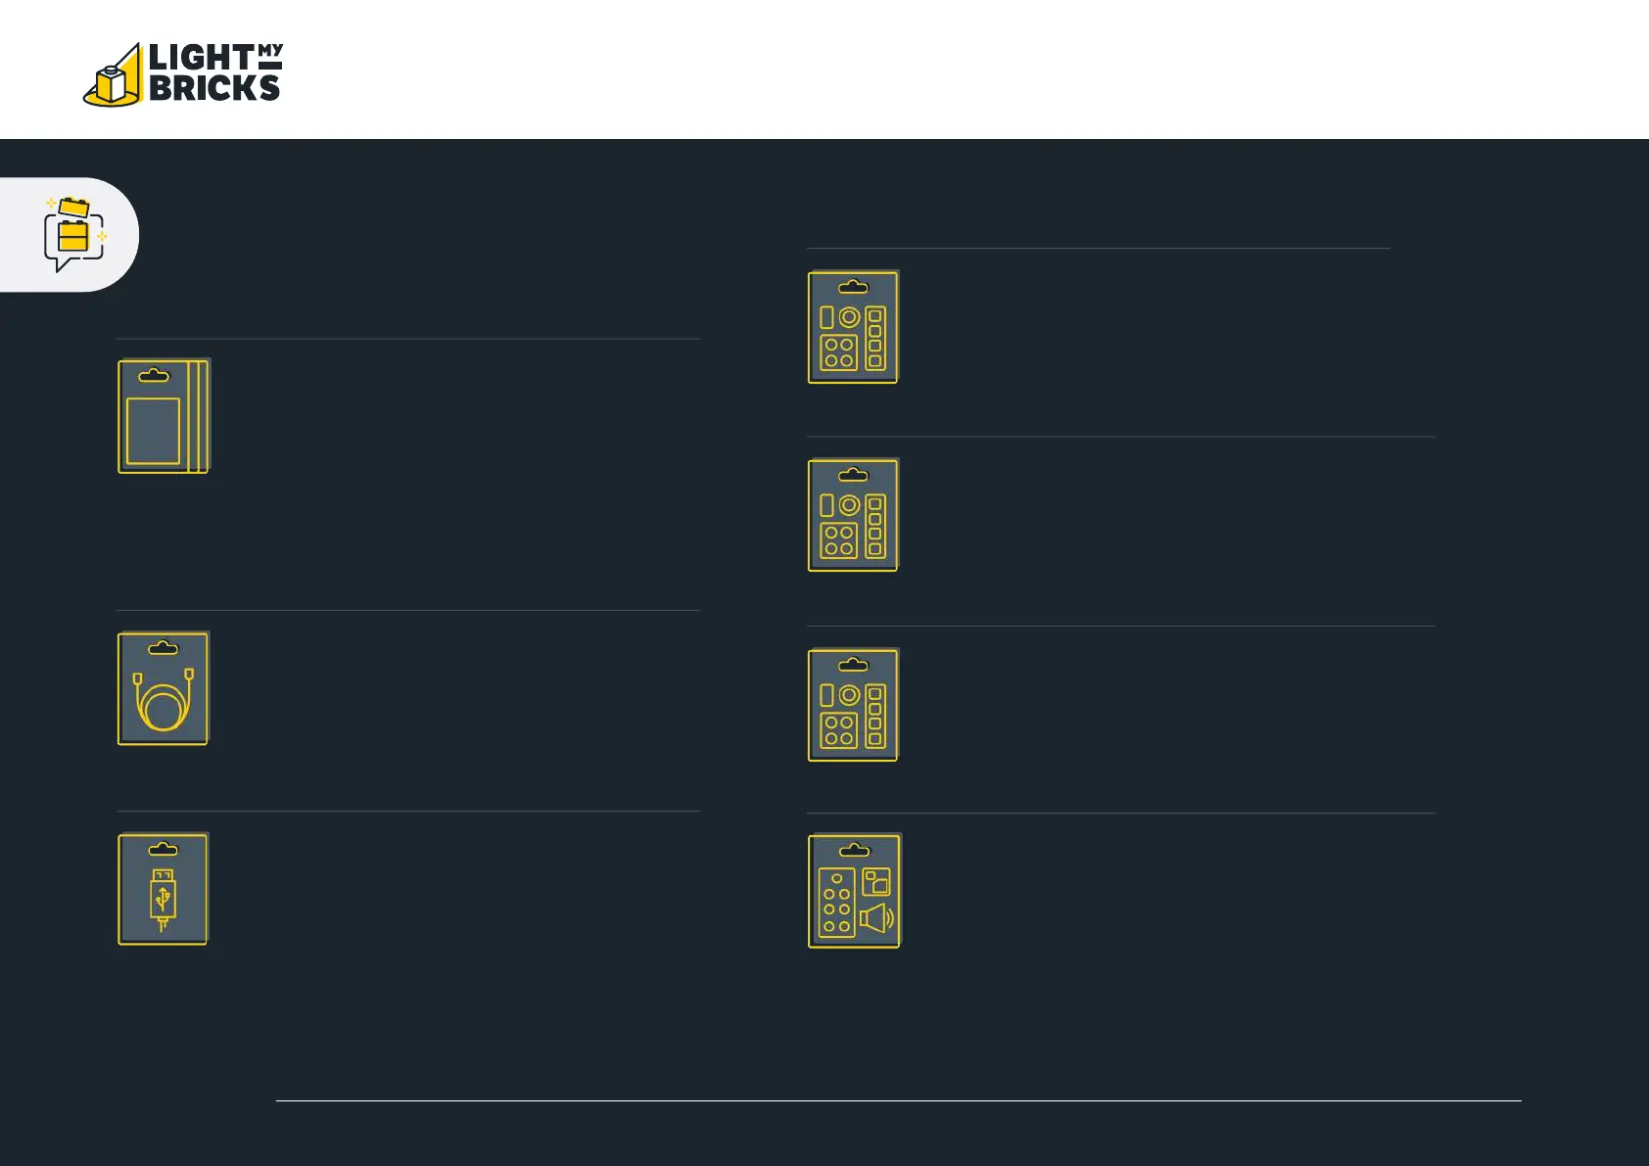Click the remote control shape inside bottom-right package

pyautogui.click(x=837, y=903)
